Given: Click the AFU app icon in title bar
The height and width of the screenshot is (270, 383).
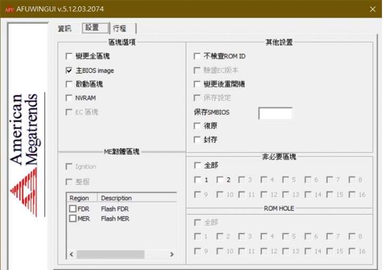Looking at the screenshot, I should click(9, 9).
